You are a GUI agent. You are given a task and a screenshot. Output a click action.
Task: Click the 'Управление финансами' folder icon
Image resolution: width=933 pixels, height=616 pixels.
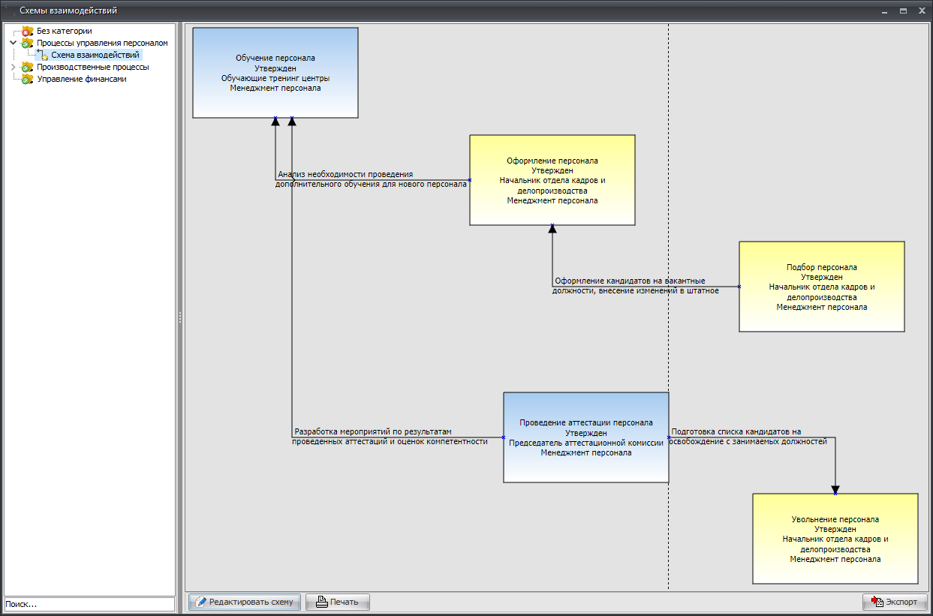(28, 80)
